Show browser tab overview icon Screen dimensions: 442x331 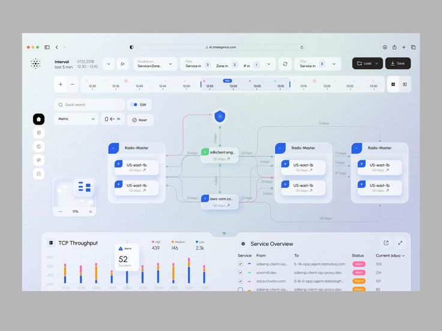[413, 47]
